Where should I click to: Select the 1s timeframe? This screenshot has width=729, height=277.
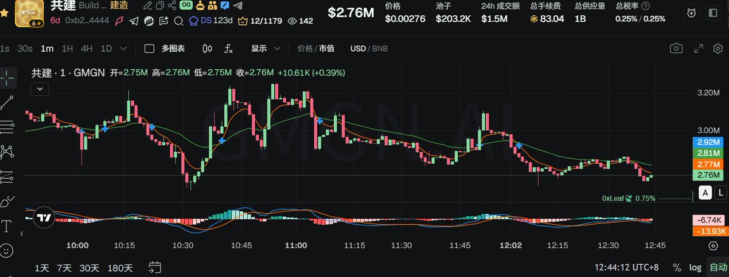(x=5, y=49)
